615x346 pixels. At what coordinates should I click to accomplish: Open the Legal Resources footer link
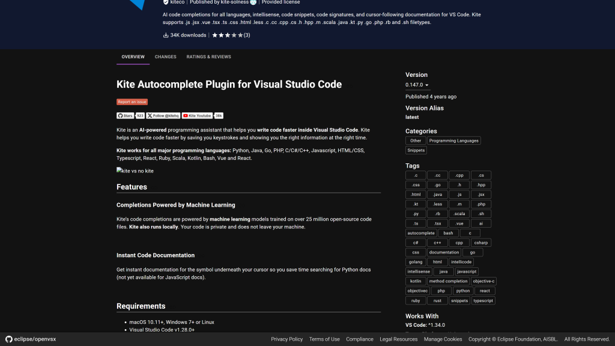tap(399, 339)
